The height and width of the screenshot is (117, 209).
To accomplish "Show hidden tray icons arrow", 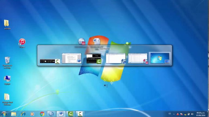I will coord(174,114).
